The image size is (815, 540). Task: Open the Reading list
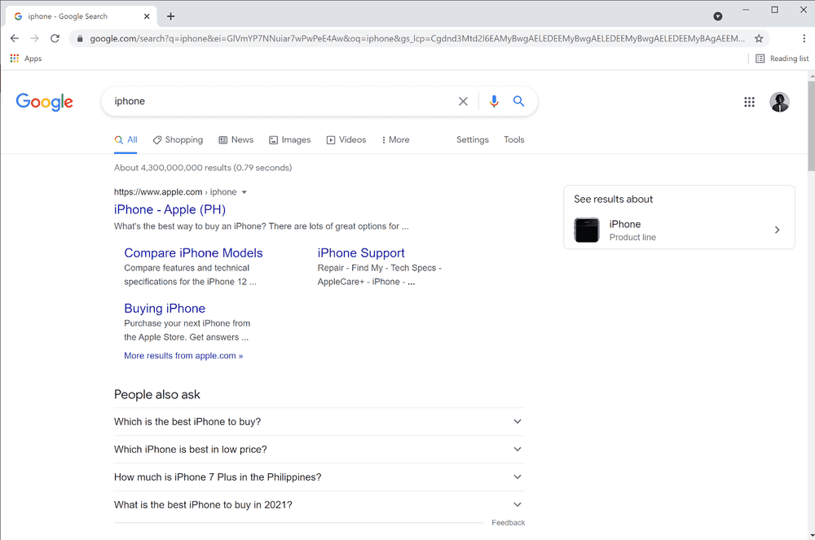click(x=782, y=58)
